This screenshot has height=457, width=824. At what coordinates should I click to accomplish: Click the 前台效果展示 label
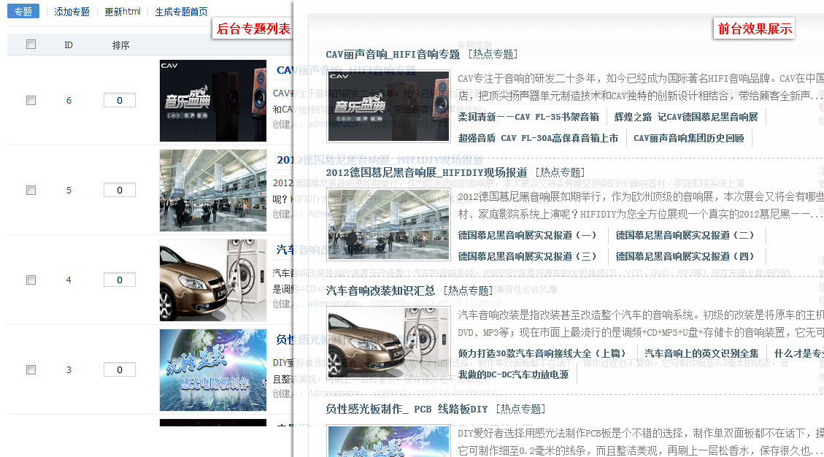(x=755, y=29)
